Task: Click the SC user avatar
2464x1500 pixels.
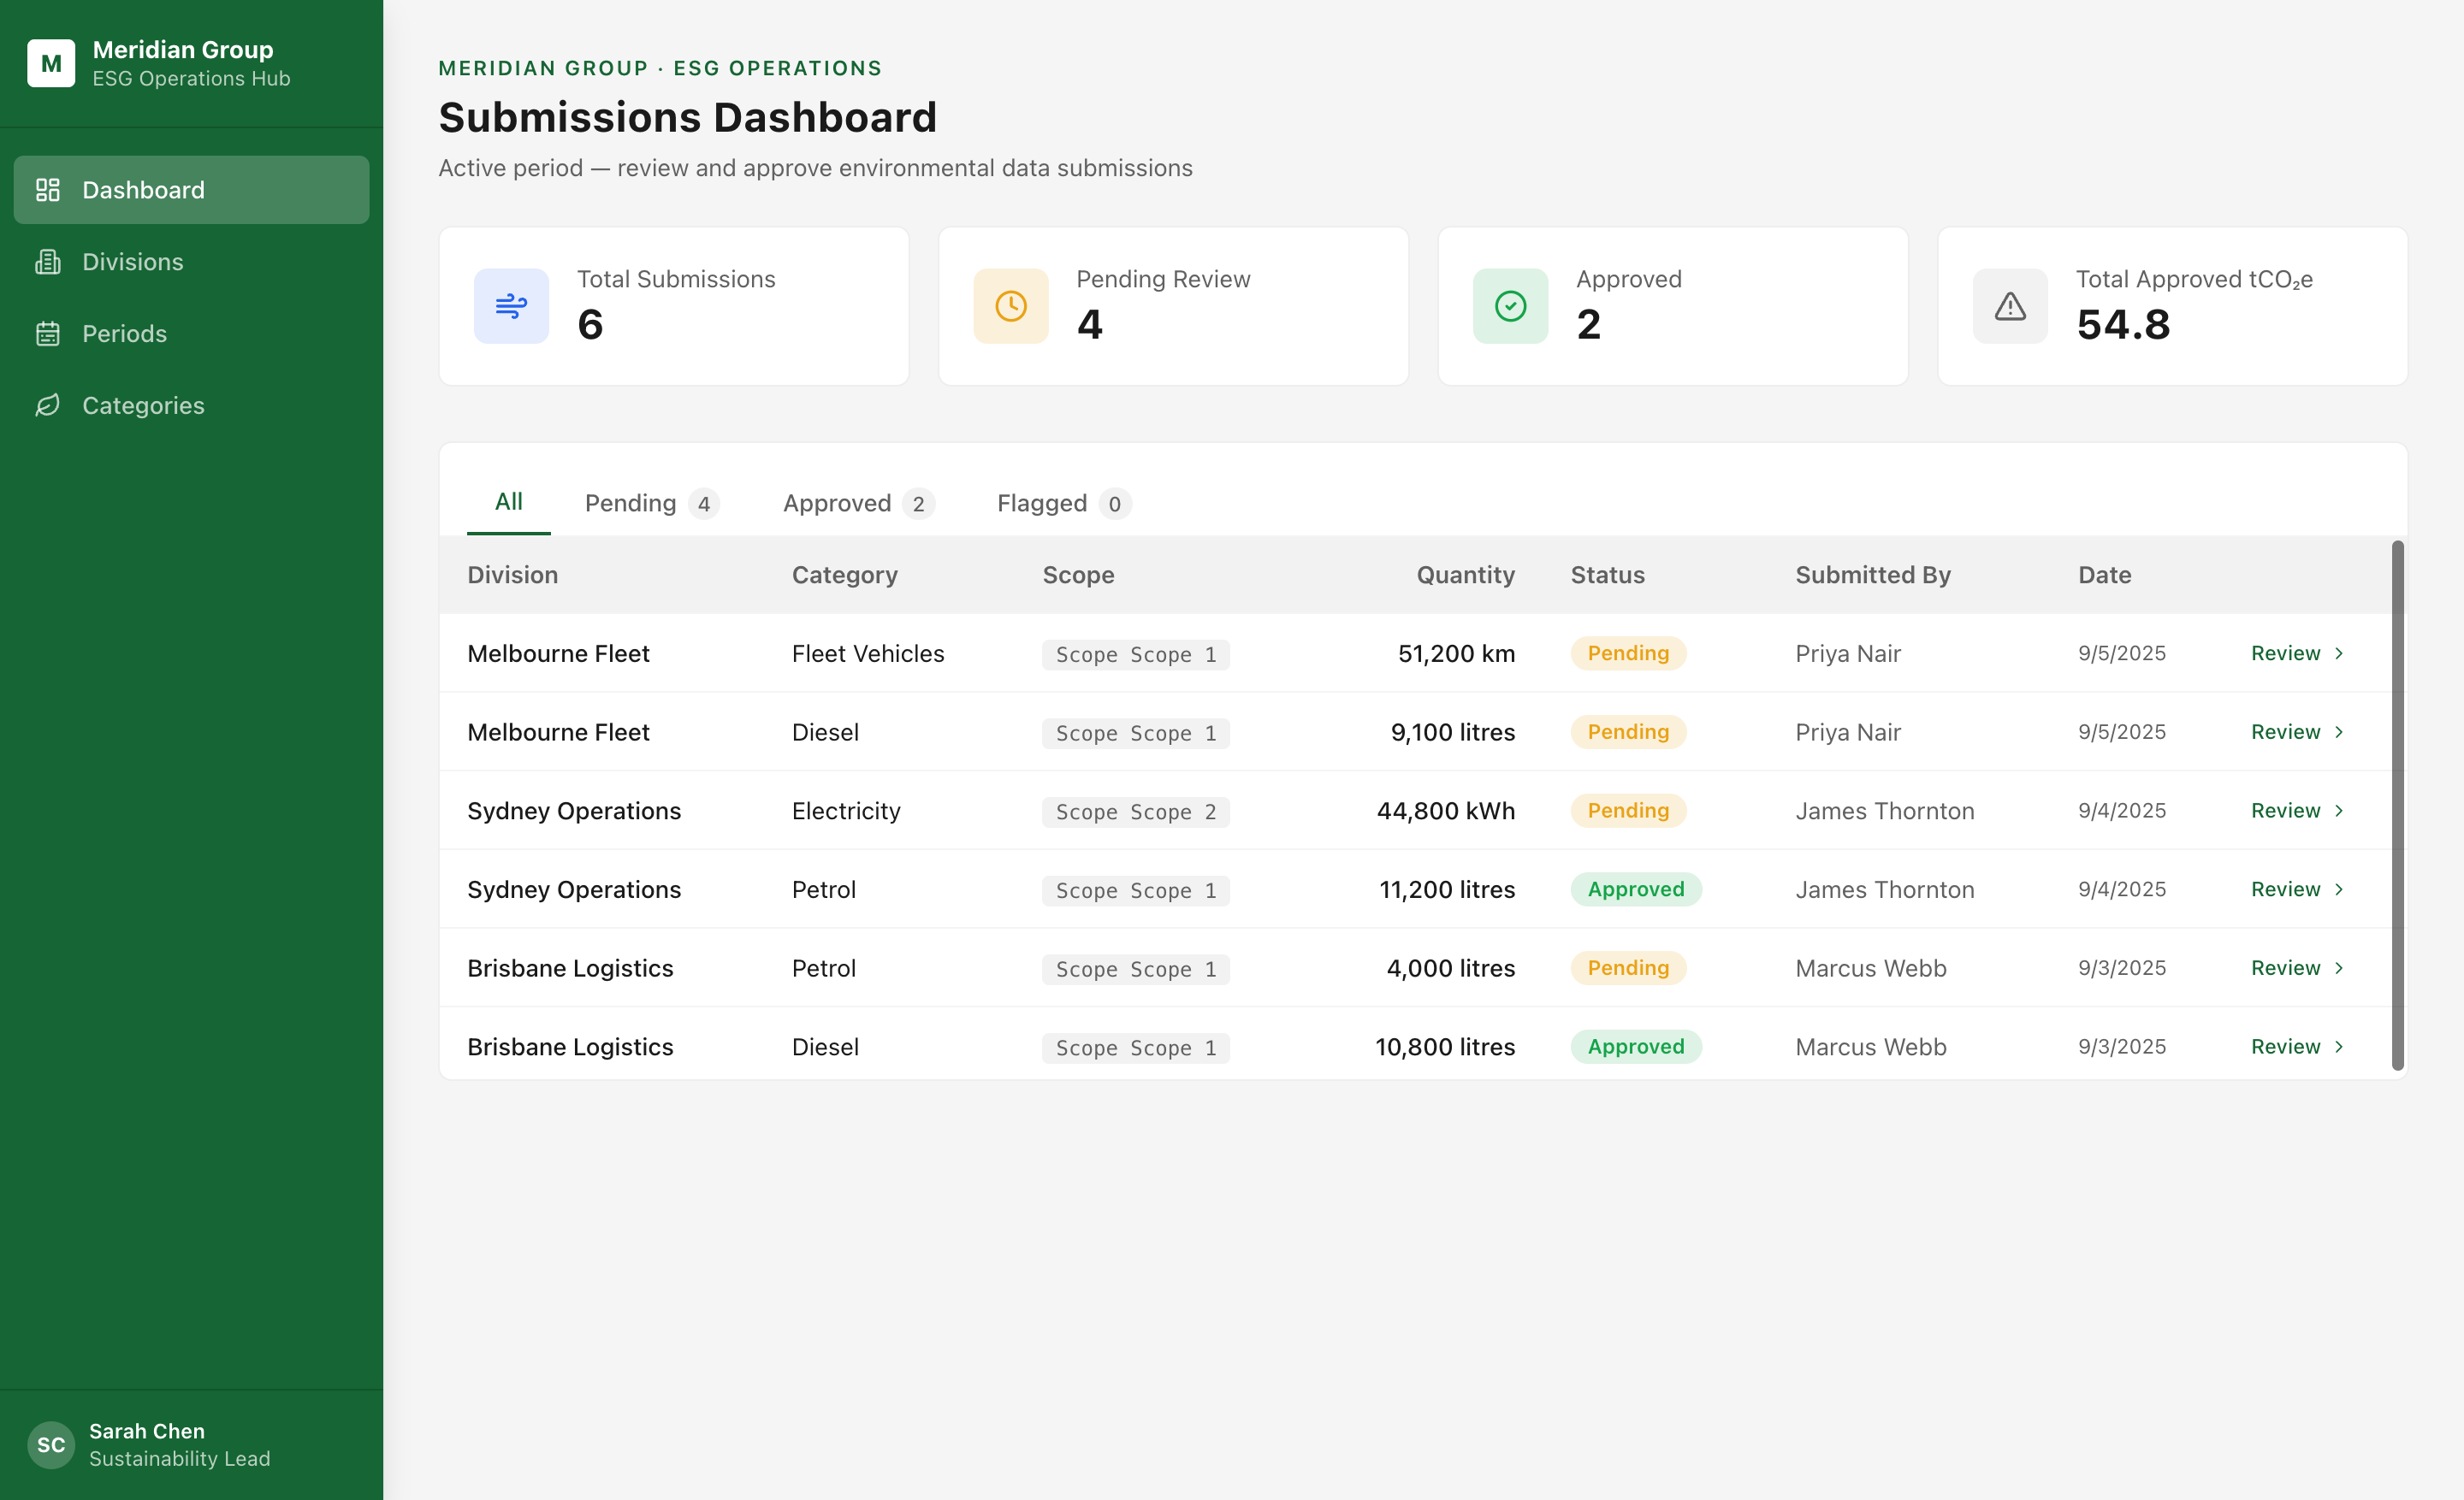Action: pos(51,1445)
